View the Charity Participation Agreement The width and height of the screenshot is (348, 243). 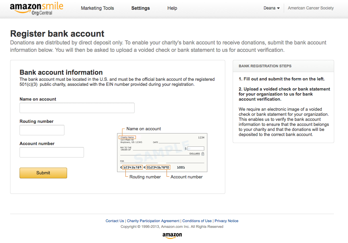pyautogui.click(x=153, y=221)
